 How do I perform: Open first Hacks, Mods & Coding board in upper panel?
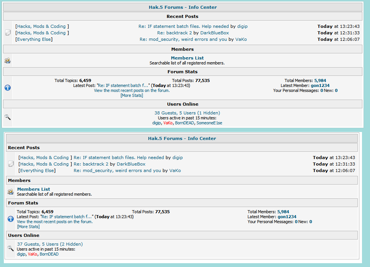tap(41, 26)
